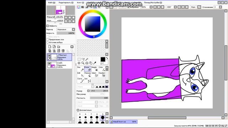Choose the Color vector tool
228x128 pixels.
[x=102, y=69]
